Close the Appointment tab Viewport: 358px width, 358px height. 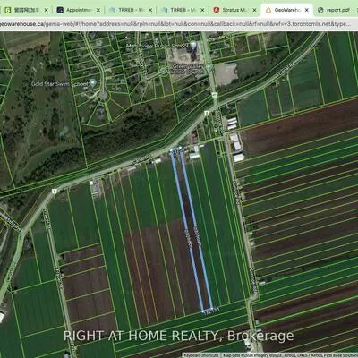coord(98,10)
